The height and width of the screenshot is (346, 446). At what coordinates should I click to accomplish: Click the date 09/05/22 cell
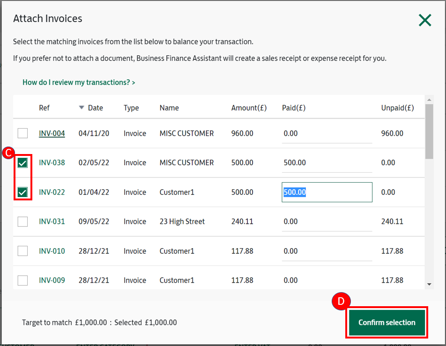point(94,221)
